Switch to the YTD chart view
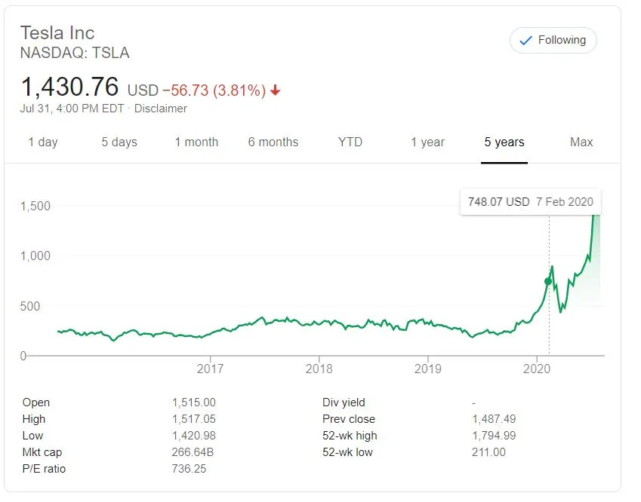The height and width of the screenshot is (502, 641). click(x=350, y=142)
